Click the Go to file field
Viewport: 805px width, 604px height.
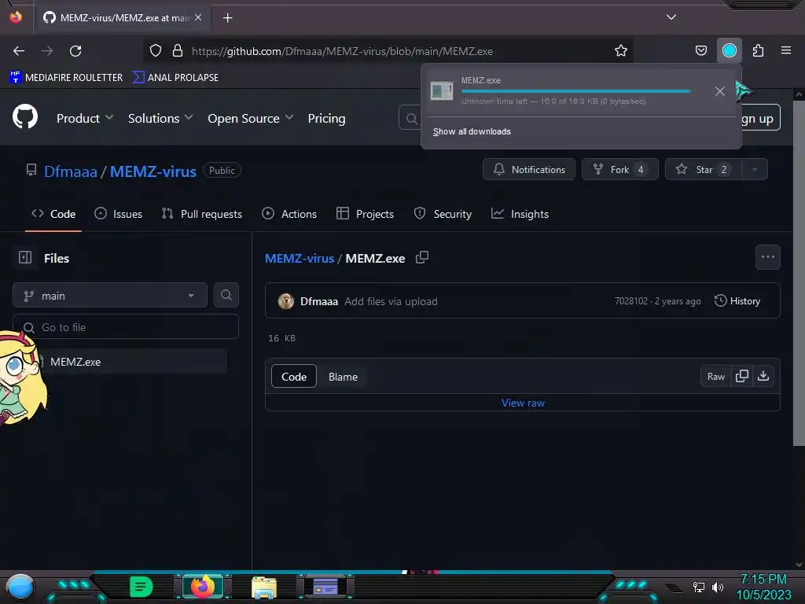(126, 326)
